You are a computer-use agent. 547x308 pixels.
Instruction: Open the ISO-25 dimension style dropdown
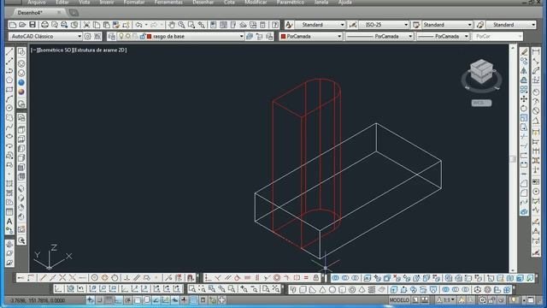(x=384, y=25)
